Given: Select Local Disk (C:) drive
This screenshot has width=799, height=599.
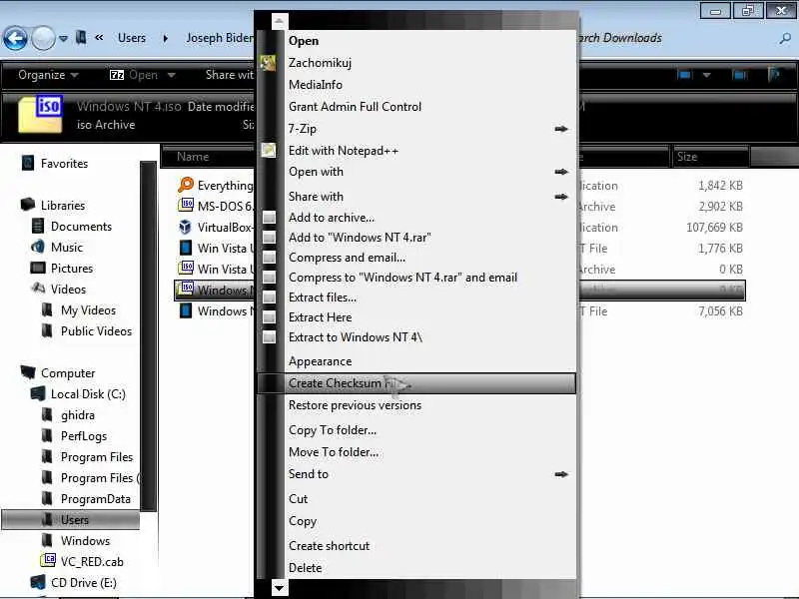Looking at the screenshot, I should (88, 393).
